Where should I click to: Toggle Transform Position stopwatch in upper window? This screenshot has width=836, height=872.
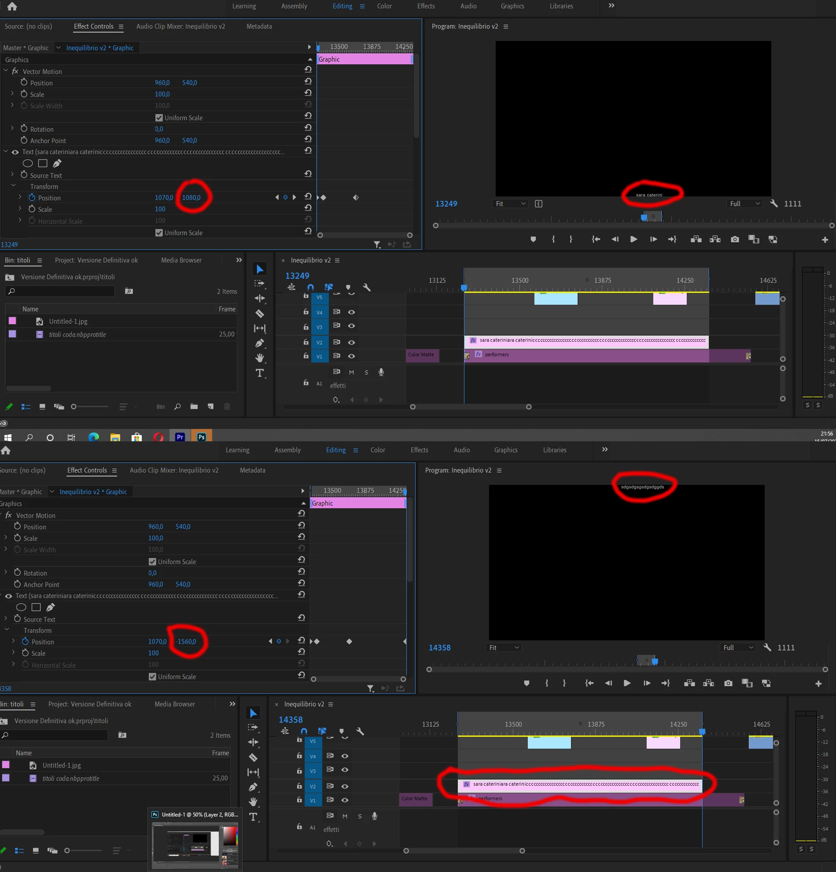click(x=32, y=198)
